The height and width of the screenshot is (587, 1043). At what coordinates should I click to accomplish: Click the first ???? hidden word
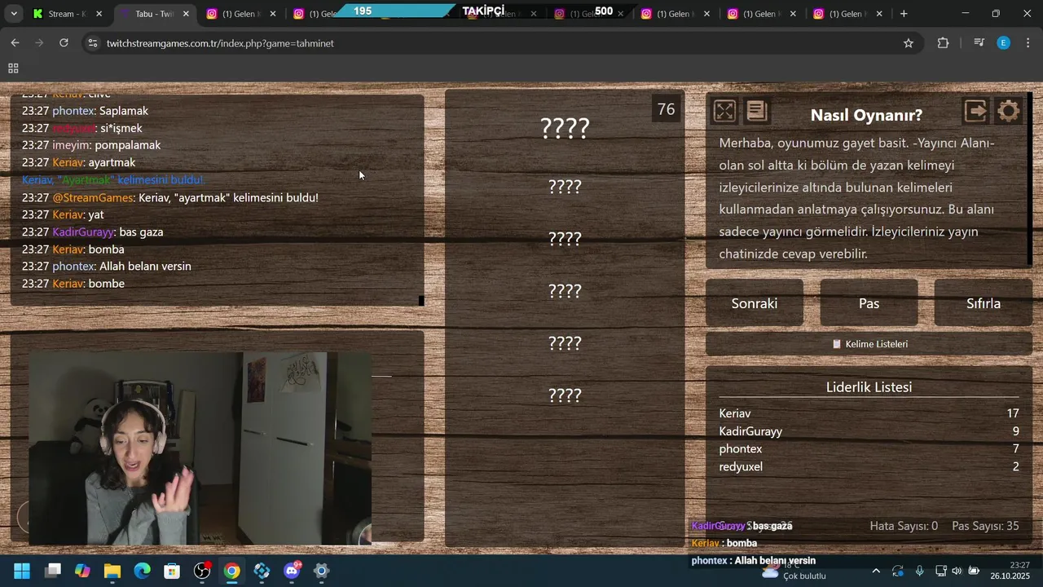[x=565, y=128]
